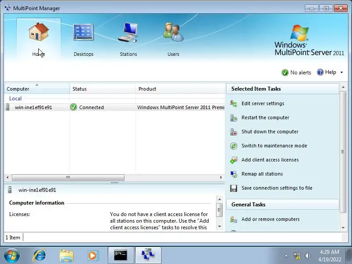Select the Local group heading
This screenshot has height=264, width=352.
tap(15, 98)
